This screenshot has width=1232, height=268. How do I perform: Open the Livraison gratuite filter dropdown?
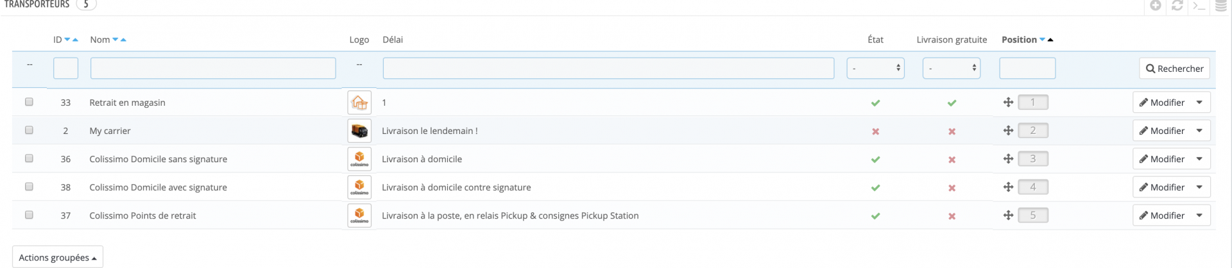[951, 68]
